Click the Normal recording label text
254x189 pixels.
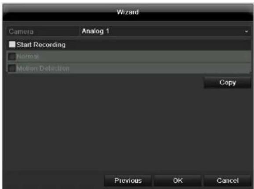28,57
